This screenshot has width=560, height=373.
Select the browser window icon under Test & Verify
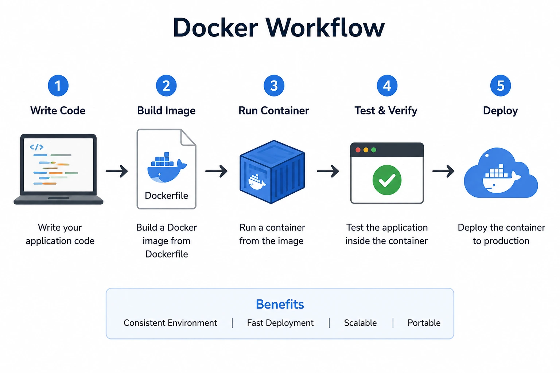tap(387, 173)
